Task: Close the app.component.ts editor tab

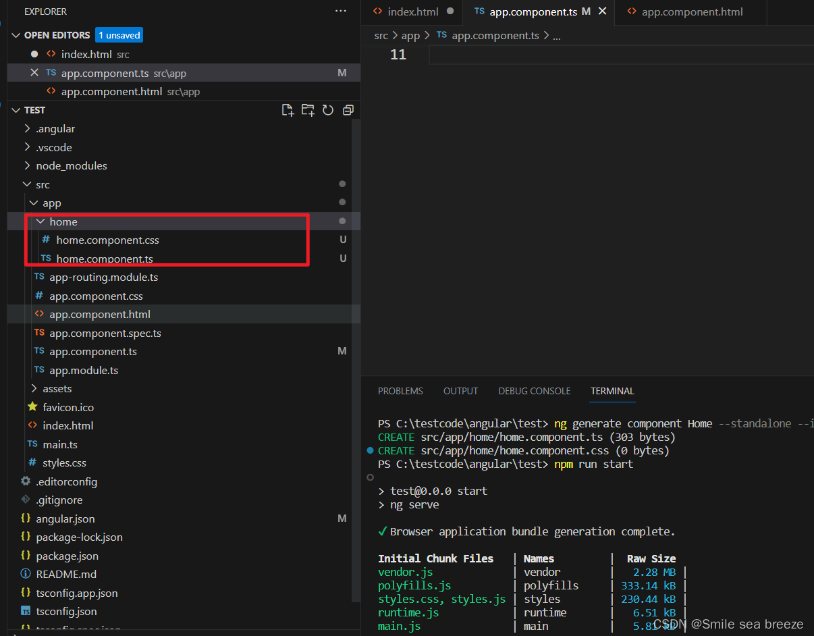Action: tap(603, 11)
